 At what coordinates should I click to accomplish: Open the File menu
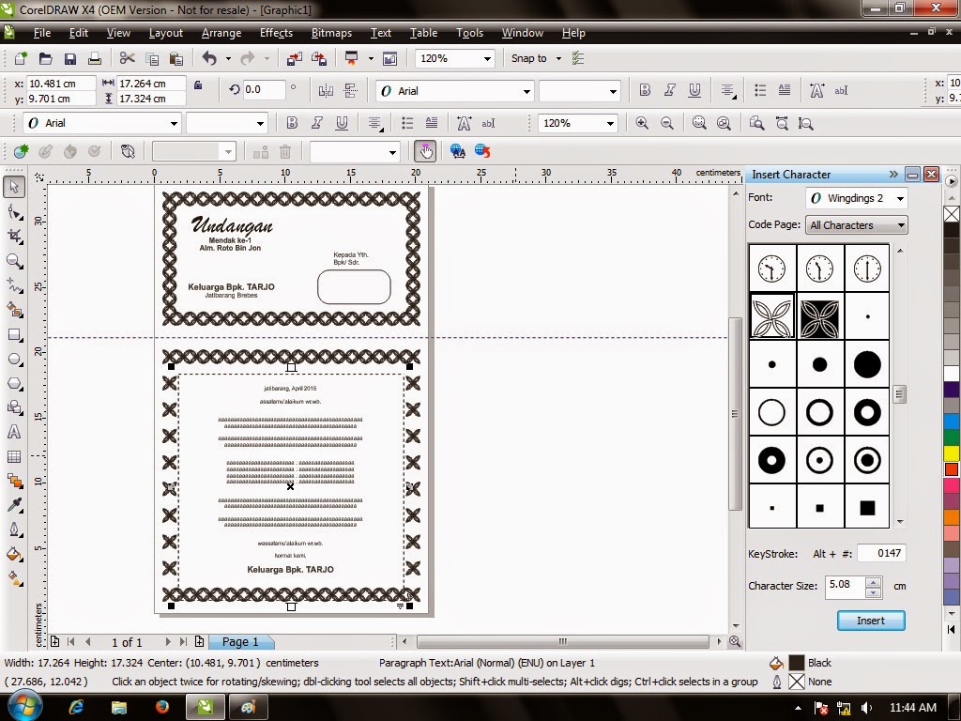click(x=41, y=33)
